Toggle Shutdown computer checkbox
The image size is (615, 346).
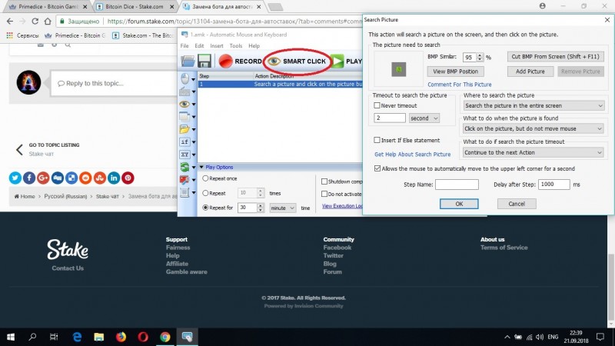point(324,181)
